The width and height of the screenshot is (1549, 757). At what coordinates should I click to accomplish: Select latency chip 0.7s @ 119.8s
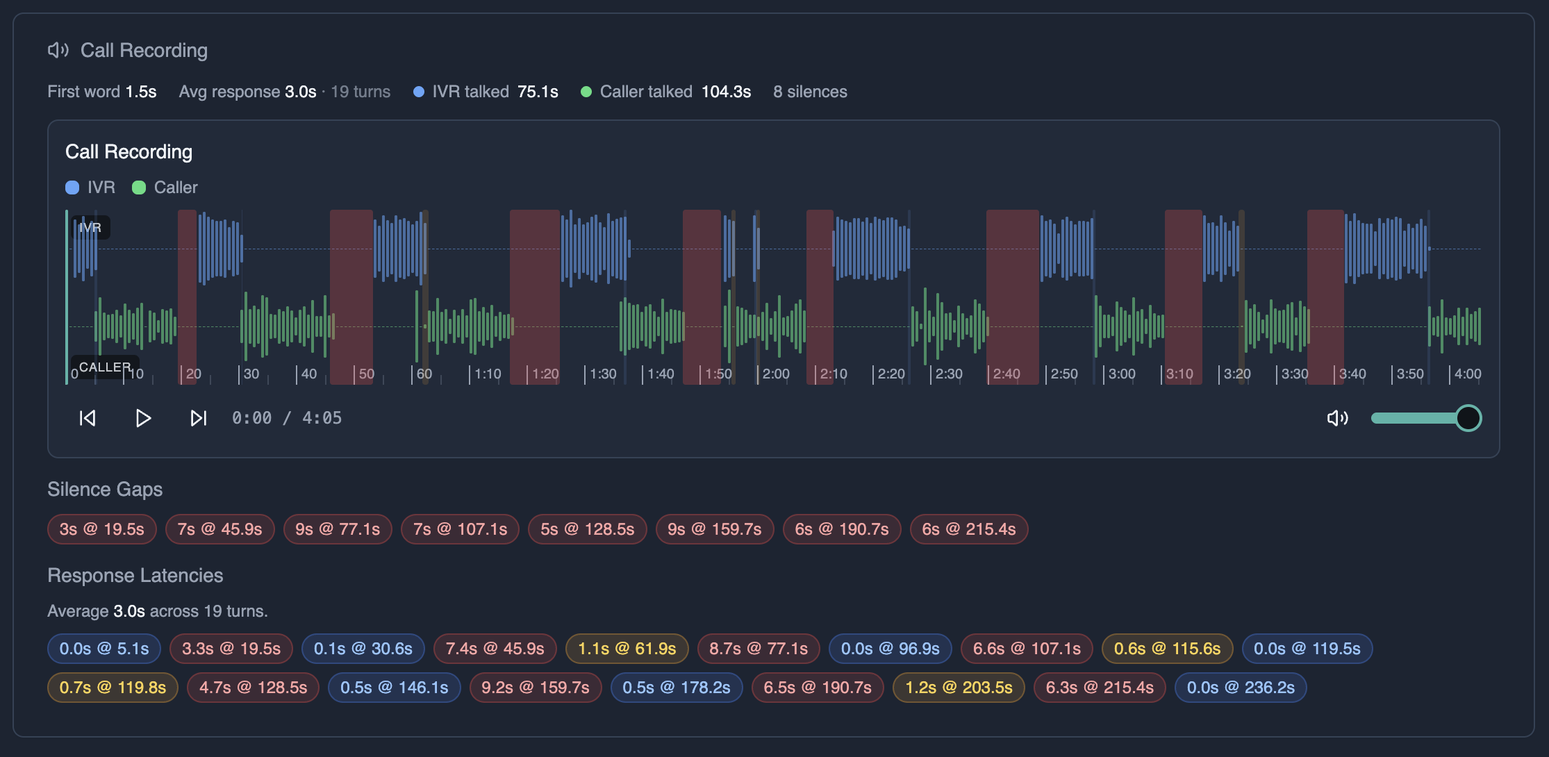point(113,688)
